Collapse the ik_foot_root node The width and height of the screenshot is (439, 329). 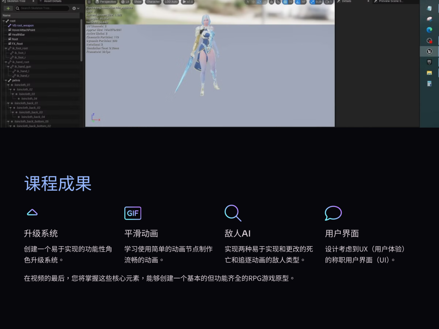click(x=6, y=48)
